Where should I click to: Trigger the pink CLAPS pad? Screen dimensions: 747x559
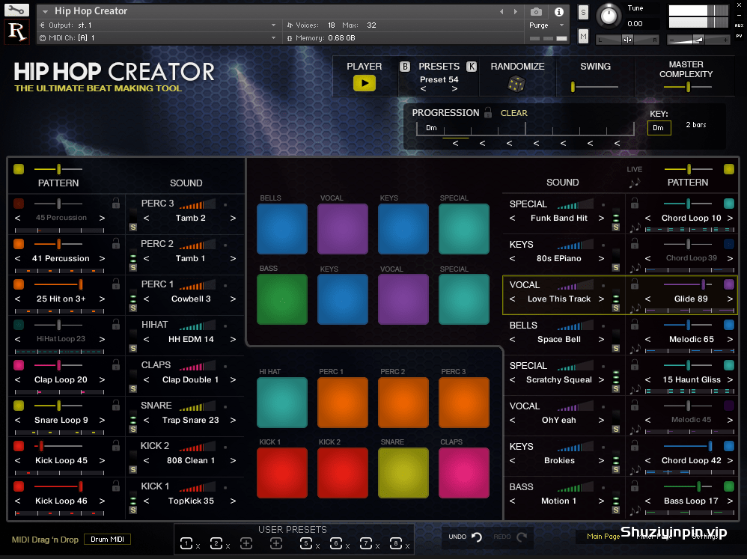464,473
